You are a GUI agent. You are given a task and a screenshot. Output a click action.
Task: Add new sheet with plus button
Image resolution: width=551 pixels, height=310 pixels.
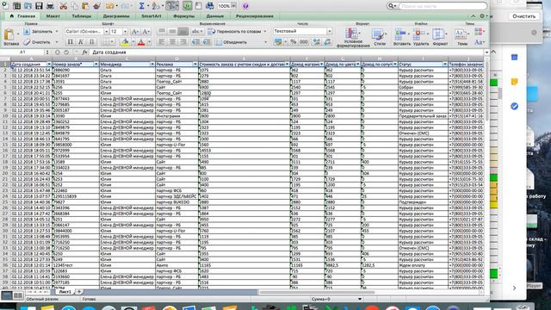pos(79,292)
